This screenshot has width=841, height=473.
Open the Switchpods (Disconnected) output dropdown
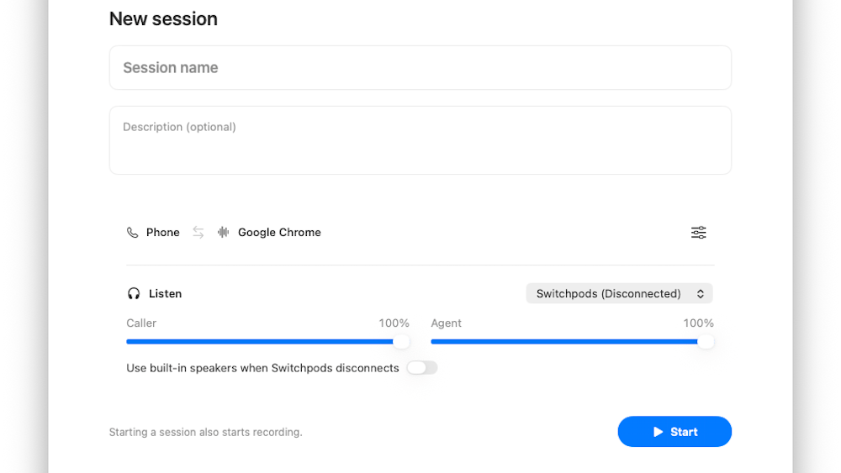click(x=619, y=293)
